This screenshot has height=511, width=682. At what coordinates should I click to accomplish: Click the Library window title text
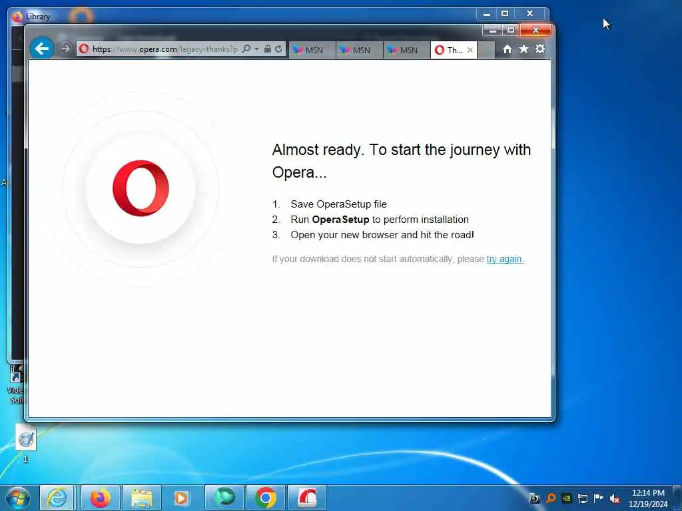click(38, 17)
